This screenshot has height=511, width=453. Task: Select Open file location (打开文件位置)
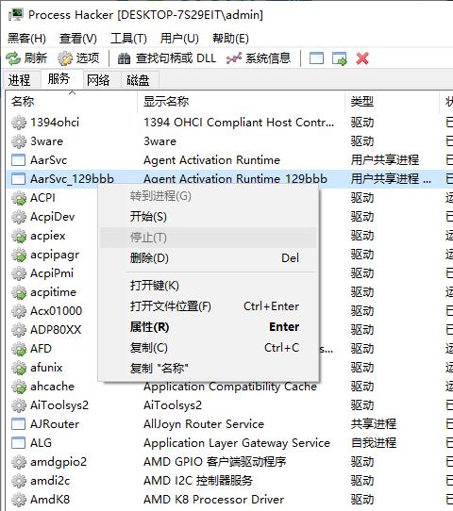point(208,306)
